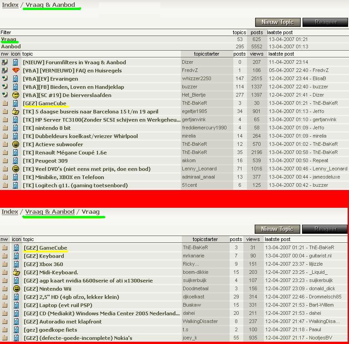The image size is (349, 344).
Task: Click the smiley icon beside [GEZ] Nintendo Wii
Action: coord(16,288)
